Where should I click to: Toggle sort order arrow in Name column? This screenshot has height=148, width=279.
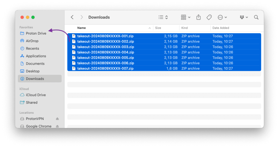150,28
